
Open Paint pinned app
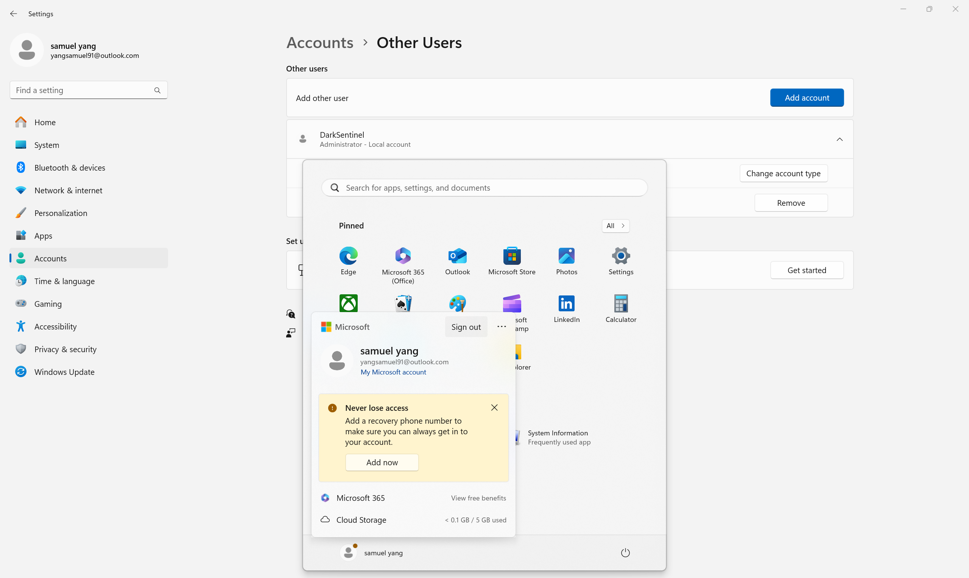pos(457,303)
